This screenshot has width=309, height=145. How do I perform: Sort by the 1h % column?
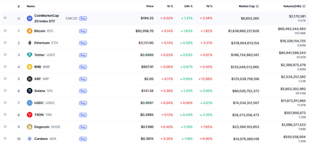170,6
